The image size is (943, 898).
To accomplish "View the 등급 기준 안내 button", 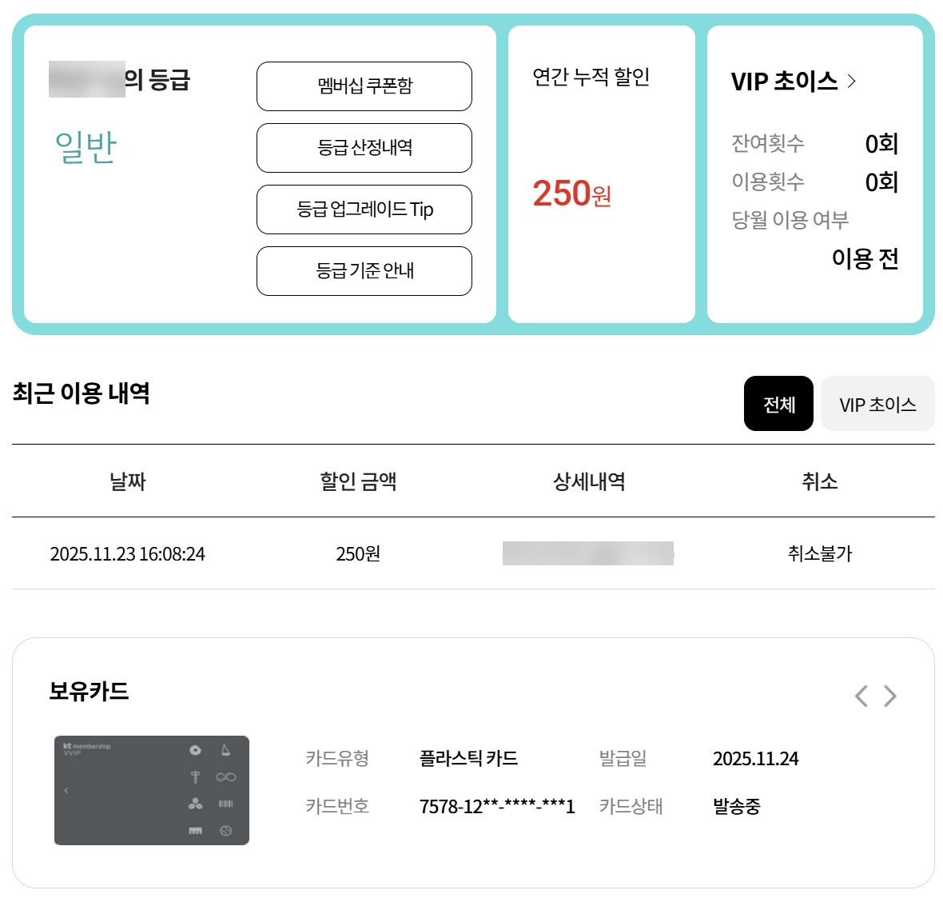I will coord(364,271).
